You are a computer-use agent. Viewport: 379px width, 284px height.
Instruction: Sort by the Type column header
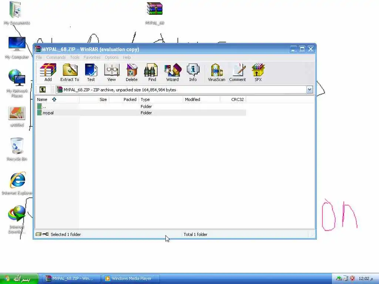tap(161, 99)
